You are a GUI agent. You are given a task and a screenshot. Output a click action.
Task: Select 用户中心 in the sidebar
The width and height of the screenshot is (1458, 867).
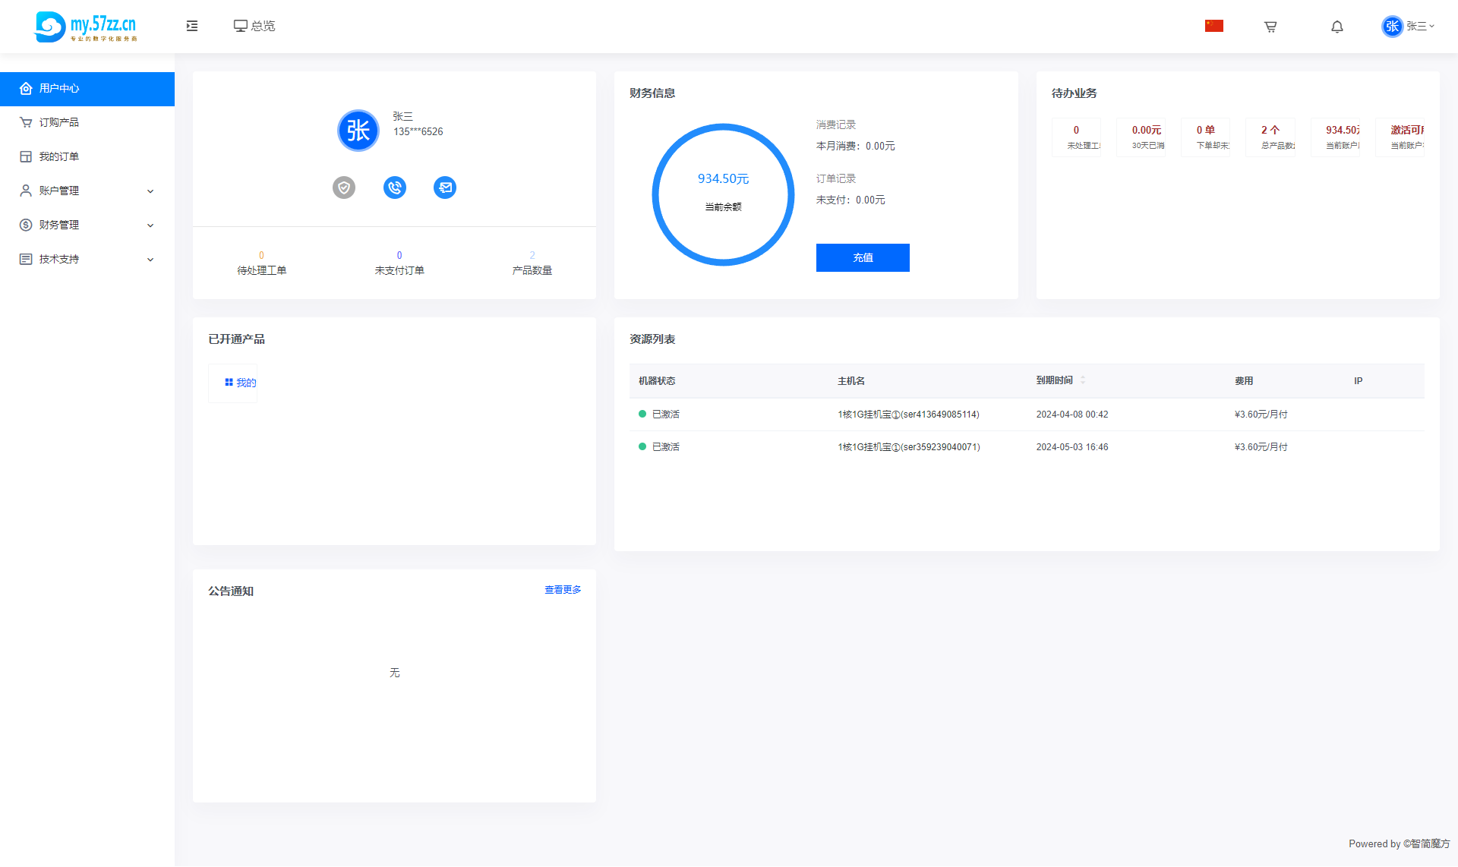coord(87,89)
